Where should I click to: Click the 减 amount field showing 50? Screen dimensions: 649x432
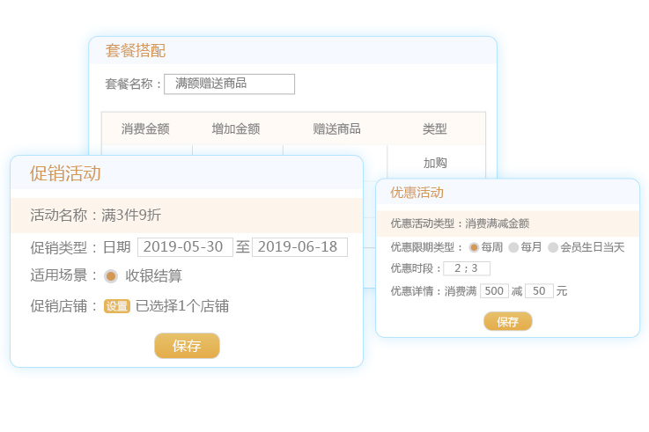click(539, 290)
